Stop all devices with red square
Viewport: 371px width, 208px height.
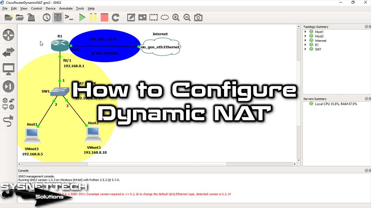[104, 18]
